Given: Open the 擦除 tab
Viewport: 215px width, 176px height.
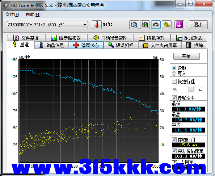Looking at the screenshot, I should (x=194, y=45).
